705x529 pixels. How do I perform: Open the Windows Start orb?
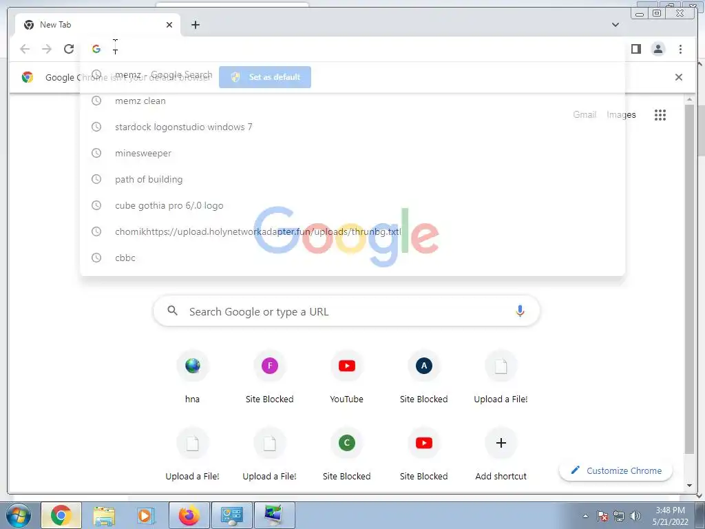19,515
